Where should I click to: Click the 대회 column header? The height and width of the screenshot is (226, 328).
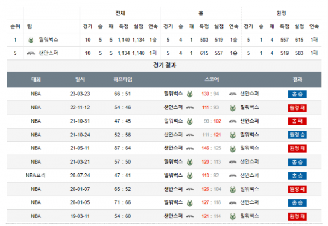tap(36, 79)
